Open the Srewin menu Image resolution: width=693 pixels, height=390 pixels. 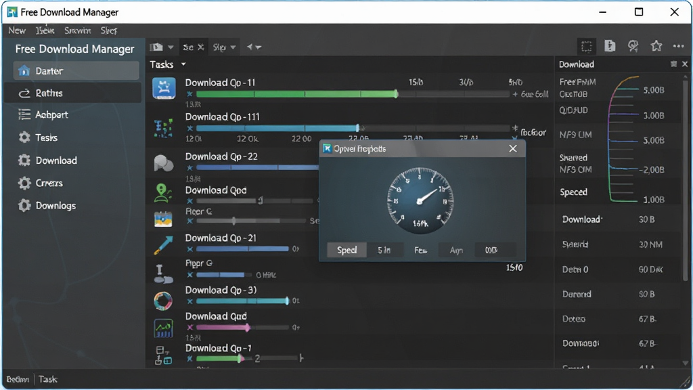[x=77, y=30]
